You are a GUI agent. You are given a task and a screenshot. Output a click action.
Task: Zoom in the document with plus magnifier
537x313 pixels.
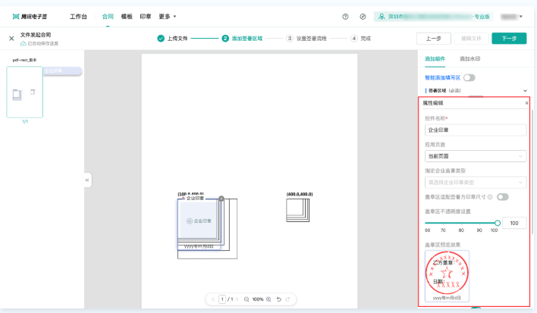[268, 299]
